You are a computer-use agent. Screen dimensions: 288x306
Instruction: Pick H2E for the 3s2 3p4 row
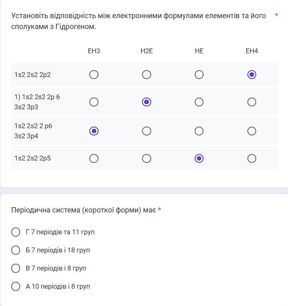coord(146,131)
